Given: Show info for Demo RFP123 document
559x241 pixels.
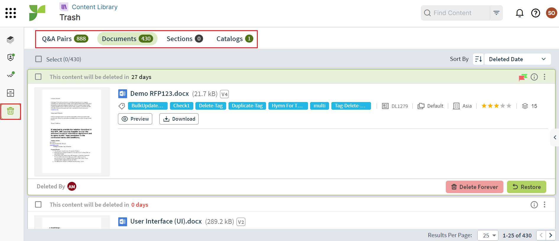Looking at the screenshot, I should [x=534, y=77].
